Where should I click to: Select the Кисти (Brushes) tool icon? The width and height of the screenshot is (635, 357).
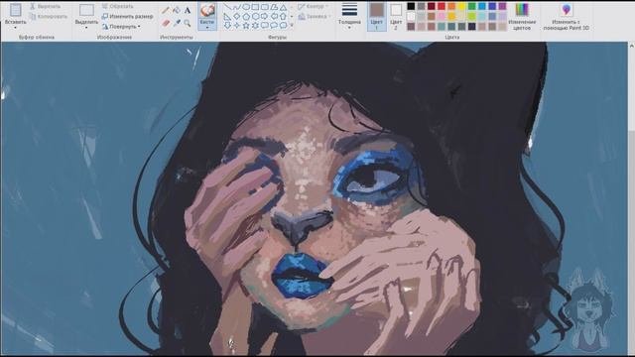[x=207, y=10]
